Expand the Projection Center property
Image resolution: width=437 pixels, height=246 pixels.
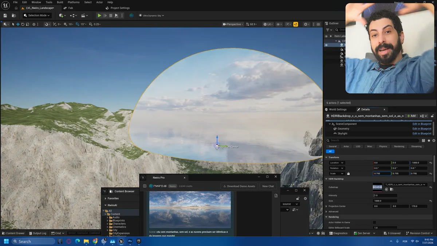point(326,206)
